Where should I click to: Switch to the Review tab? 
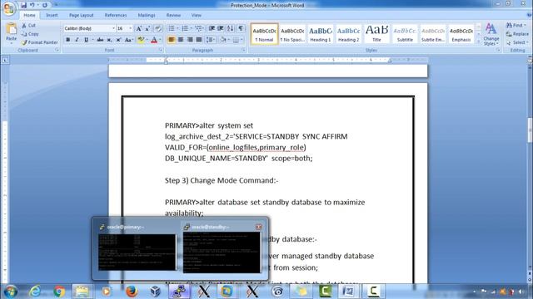[173, 15]
